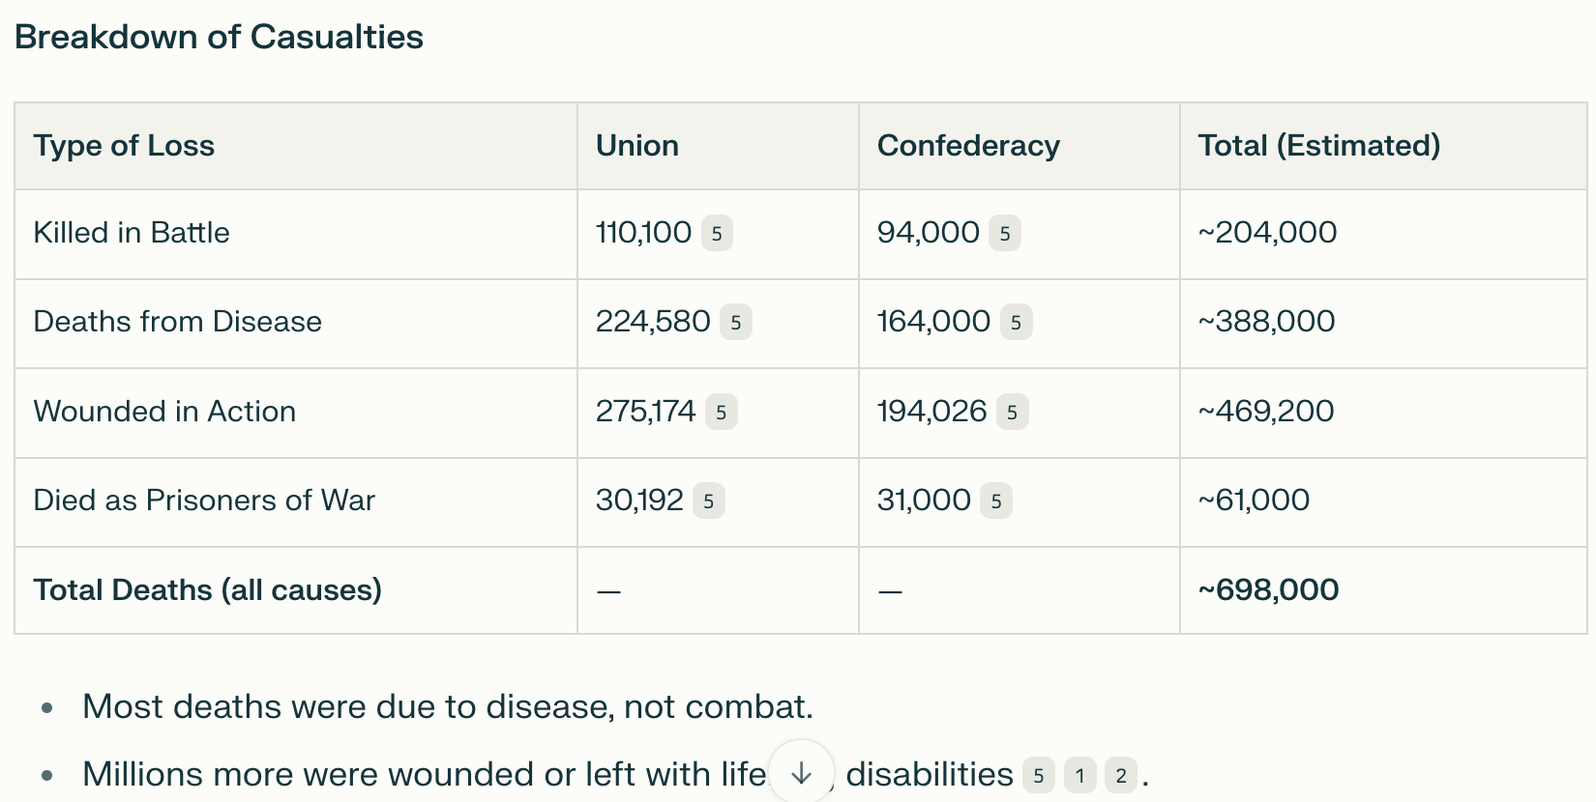Viewport: 1596px width, 802px height.
Task: Select the Union column header
Action: [x=637, y=146]
